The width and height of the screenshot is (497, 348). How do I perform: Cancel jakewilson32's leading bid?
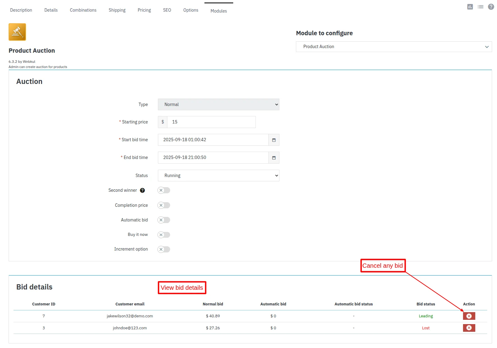click(x=469, y=316)
